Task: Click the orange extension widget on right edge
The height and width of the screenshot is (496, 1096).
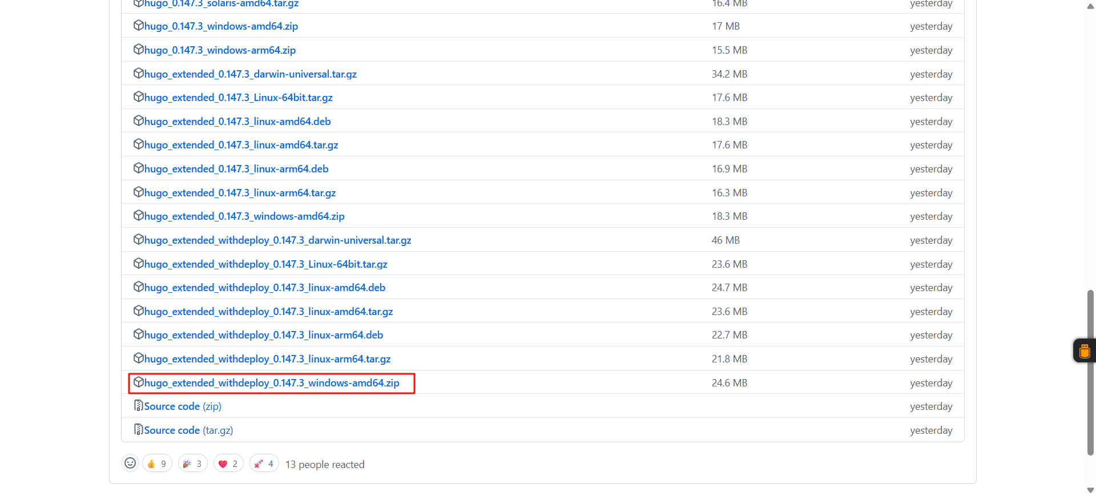Action: pos(1085,350)
